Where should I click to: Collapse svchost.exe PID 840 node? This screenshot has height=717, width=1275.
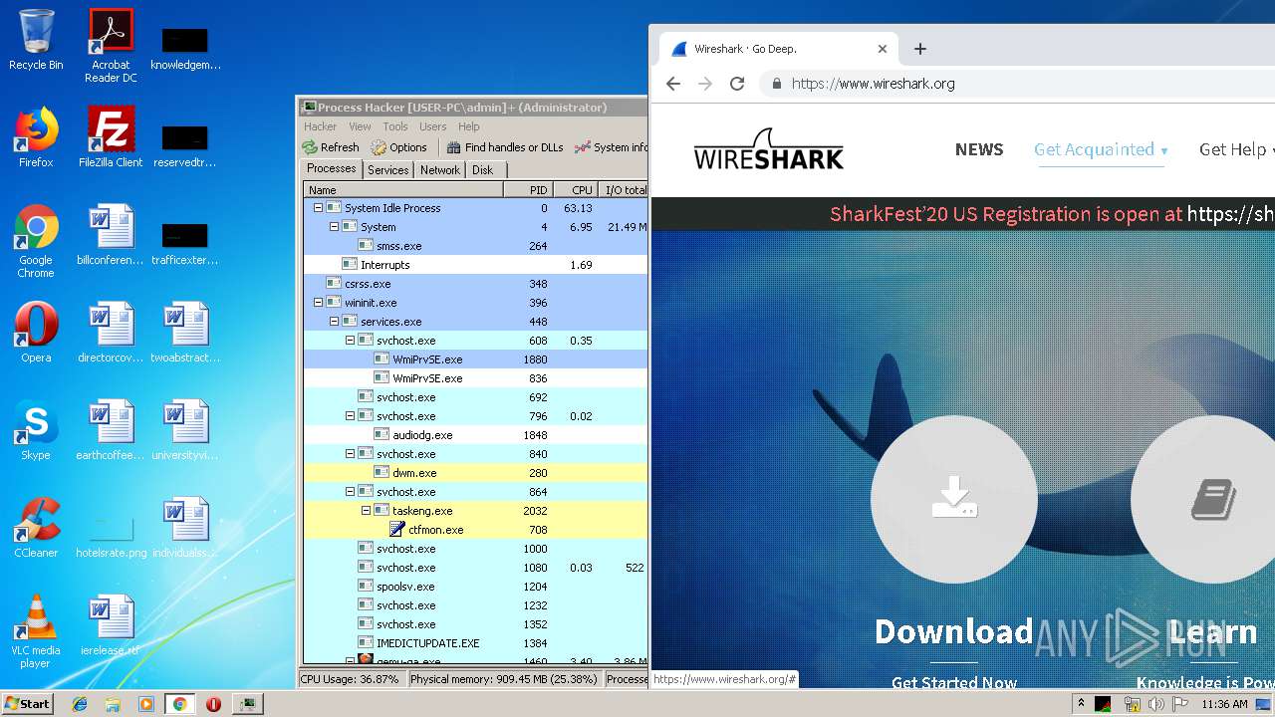click(x=351, y=454)
